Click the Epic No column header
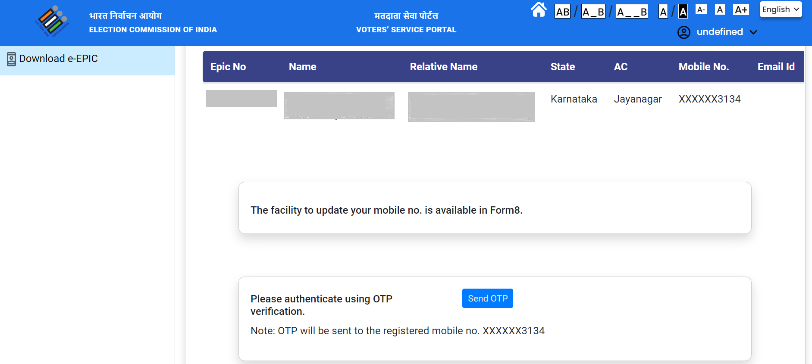This screenshot has height=364, width=812. point(228,67)
